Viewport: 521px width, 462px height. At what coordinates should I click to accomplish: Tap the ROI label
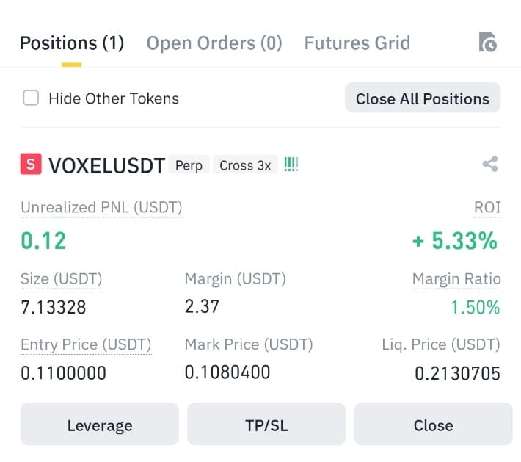click(487, 208)
